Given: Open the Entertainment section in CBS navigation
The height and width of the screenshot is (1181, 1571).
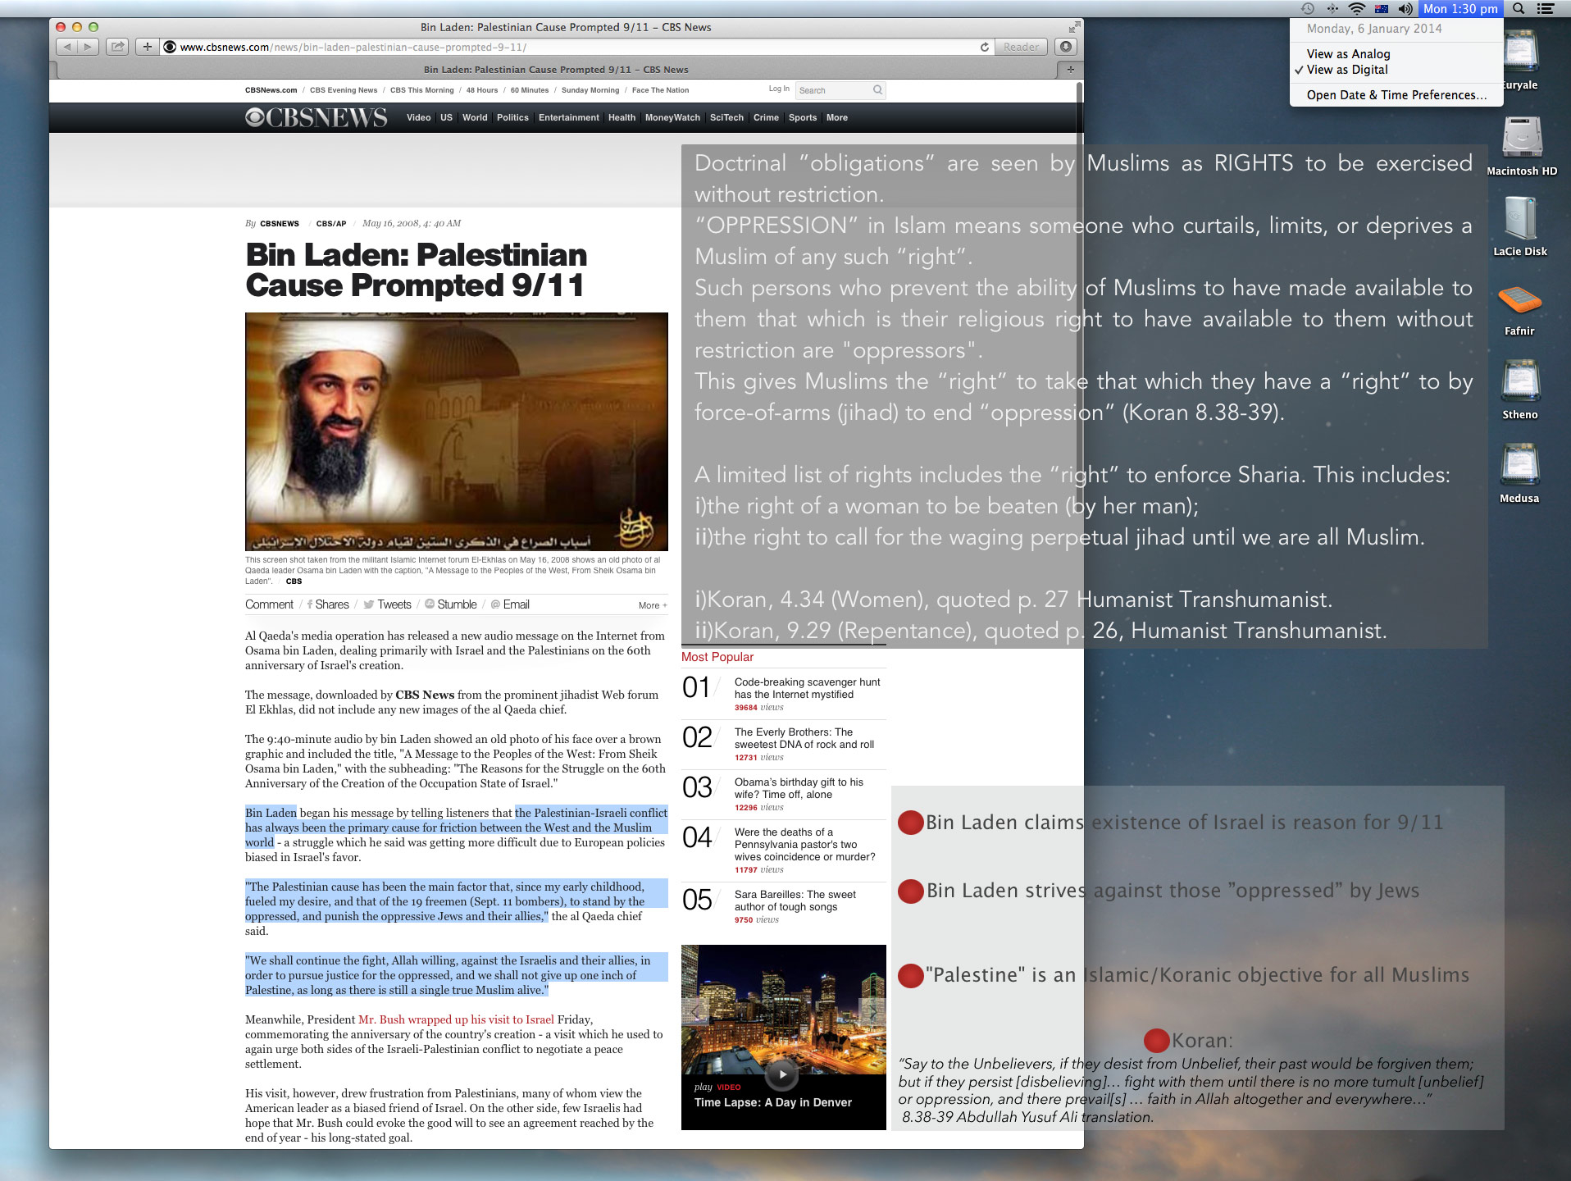Looking at the screenshot, I should [x=568, y=118].
